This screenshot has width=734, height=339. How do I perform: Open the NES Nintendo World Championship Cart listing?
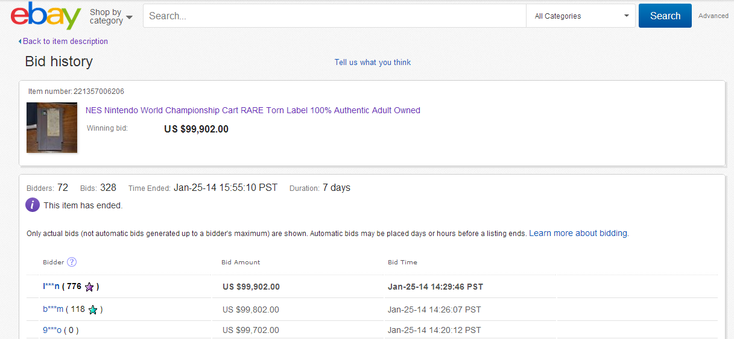(253, 110)
